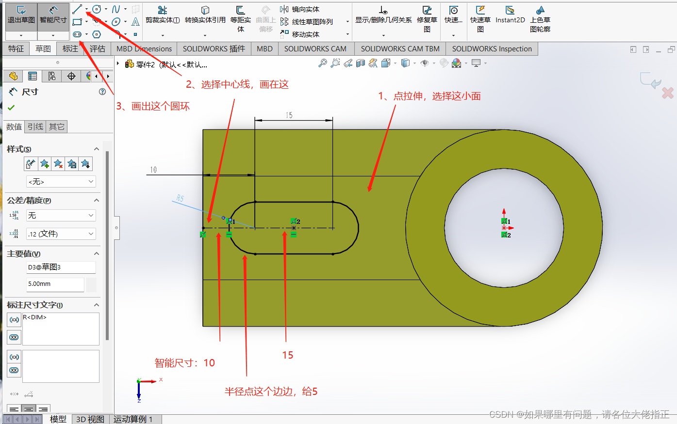The height and width of the screenshot is (424, 677).
Task: Switch to the 运动算例 1 bottom tab
Action: pos(133,419)
